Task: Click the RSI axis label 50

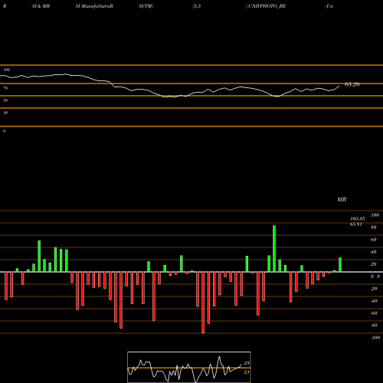Action: [x=5, y=100]
